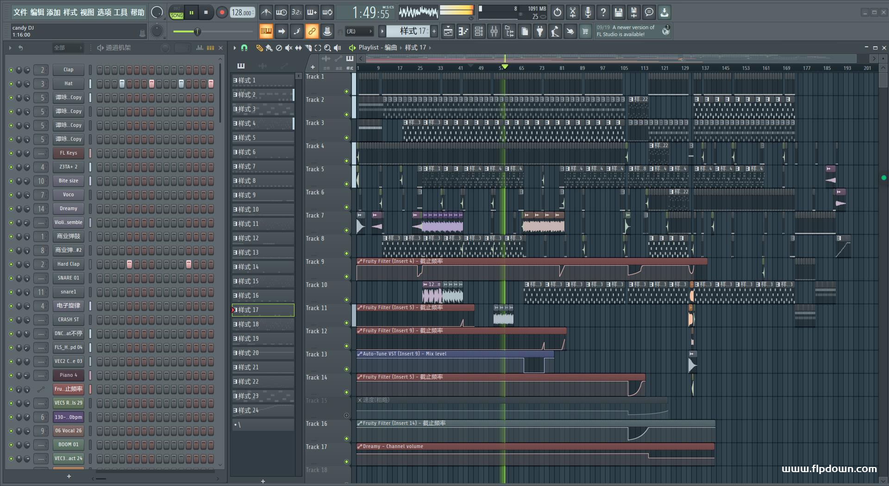Open the Browser view icon
This screenshot has width=889, height=486.
(509, 31)
